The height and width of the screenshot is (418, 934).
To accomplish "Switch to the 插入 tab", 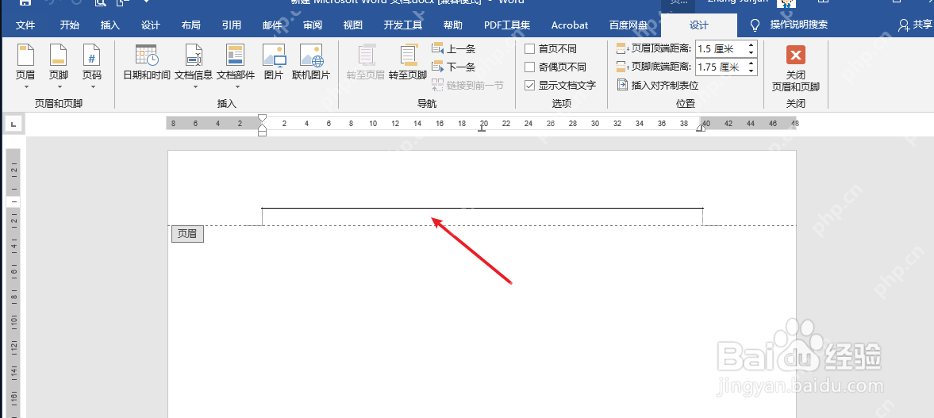I will click(x=110, y=25).
